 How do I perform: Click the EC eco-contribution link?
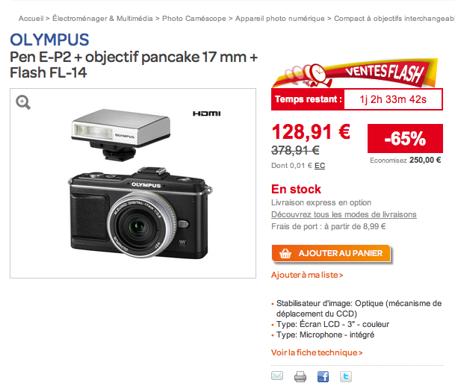320,166
